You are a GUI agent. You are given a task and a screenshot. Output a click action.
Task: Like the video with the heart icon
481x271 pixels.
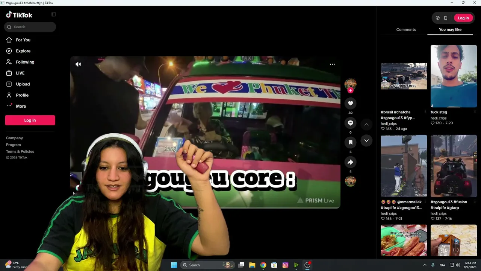pyautogui.click(x=350, y=103)
